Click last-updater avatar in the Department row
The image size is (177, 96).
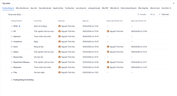point(108,62)
